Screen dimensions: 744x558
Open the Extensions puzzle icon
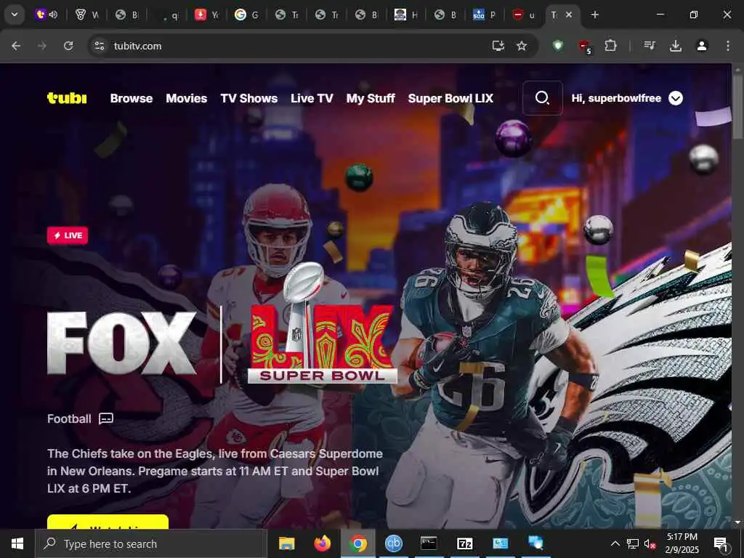[x=610, y=46]
